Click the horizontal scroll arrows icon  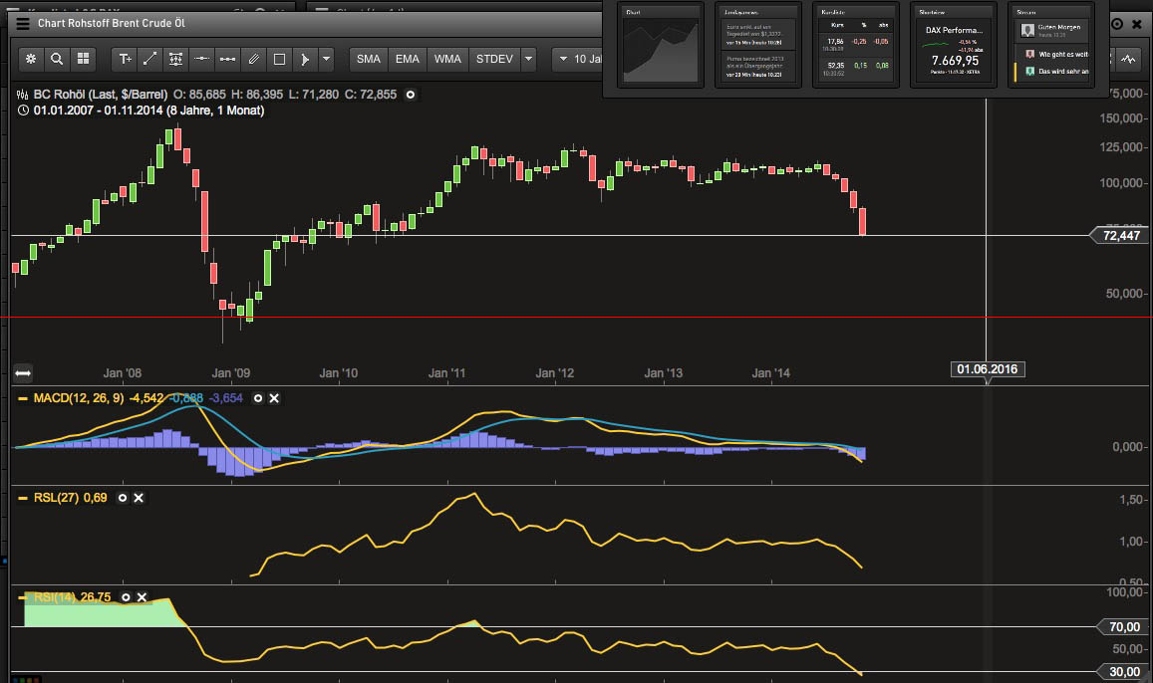pos(23,373)
